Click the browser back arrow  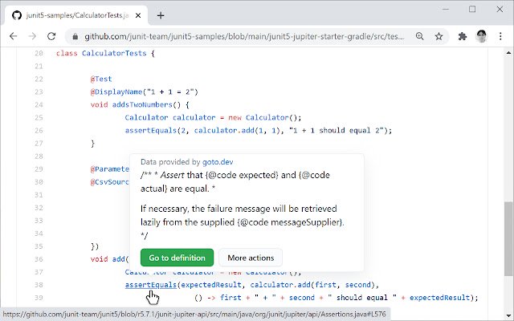click(x=13, y=36)
